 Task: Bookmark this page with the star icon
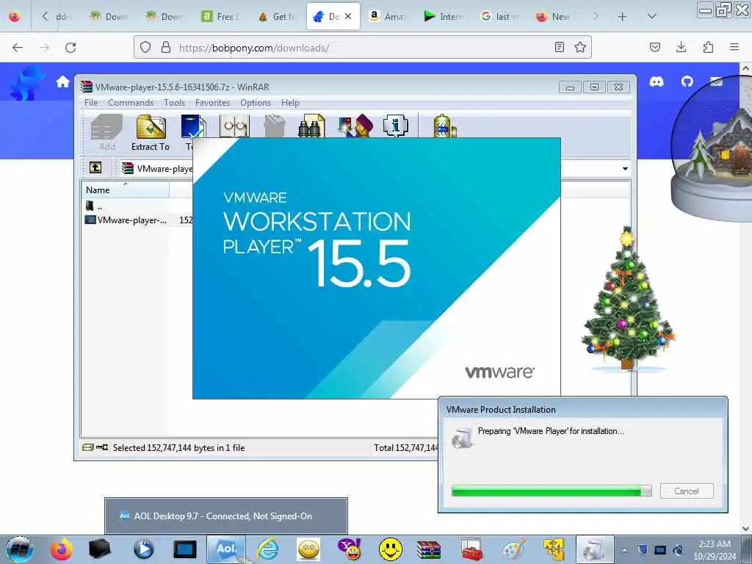tap(580, 47)
